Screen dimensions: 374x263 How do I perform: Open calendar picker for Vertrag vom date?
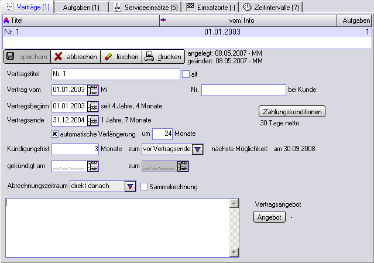click(93, 90)
